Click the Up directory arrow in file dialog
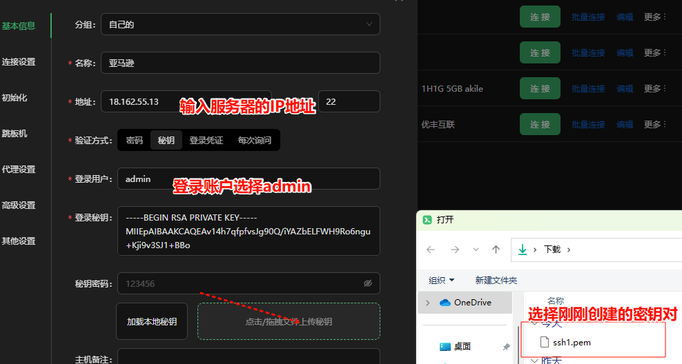This screenshot has height=364, width=682. point(496,250)
